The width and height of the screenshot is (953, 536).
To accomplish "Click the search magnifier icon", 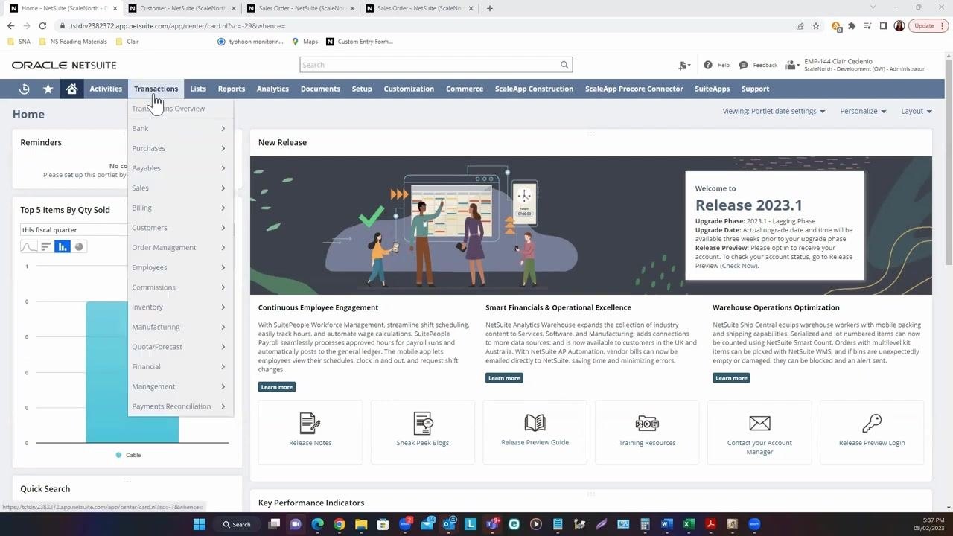I will pos(564,65).
